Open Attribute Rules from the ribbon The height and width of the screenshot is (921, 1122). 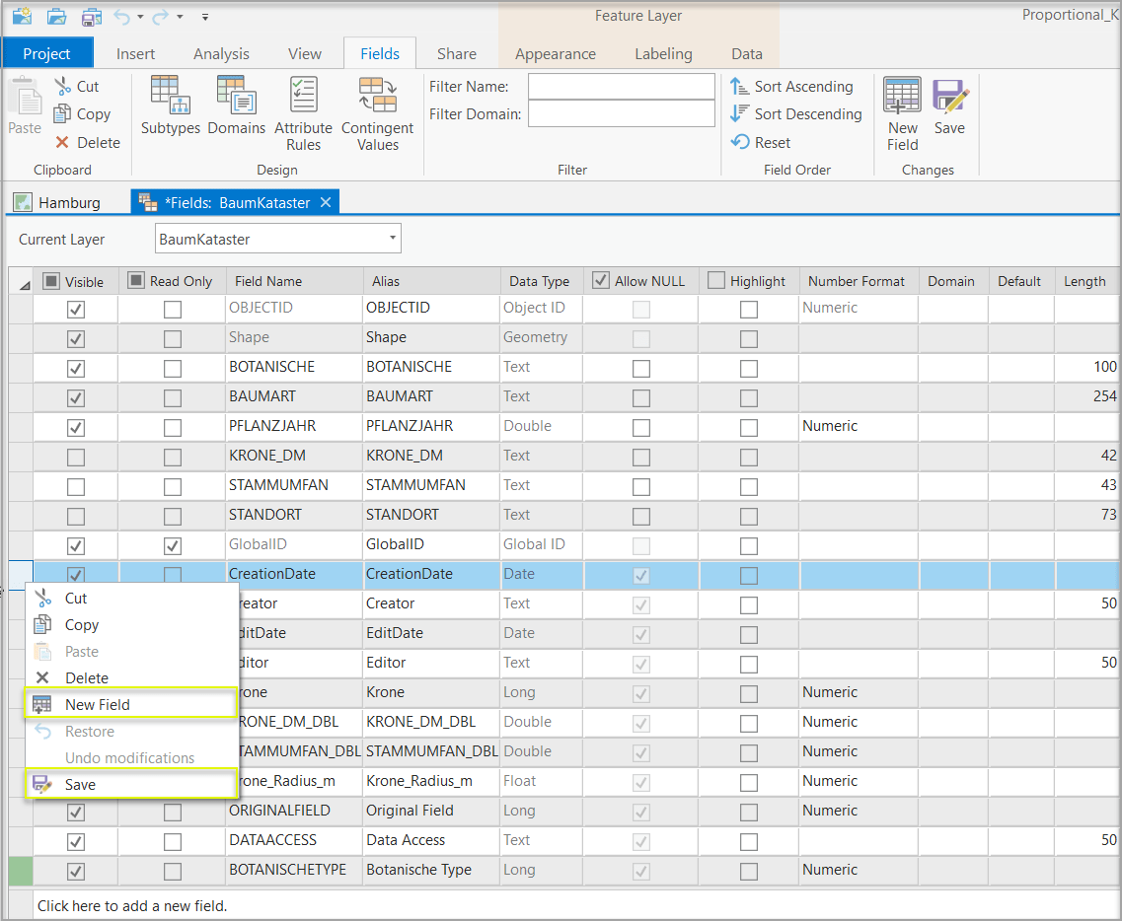click(x=303, y=113)
